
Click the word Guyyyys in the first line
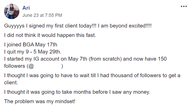[x=14, y=26]
